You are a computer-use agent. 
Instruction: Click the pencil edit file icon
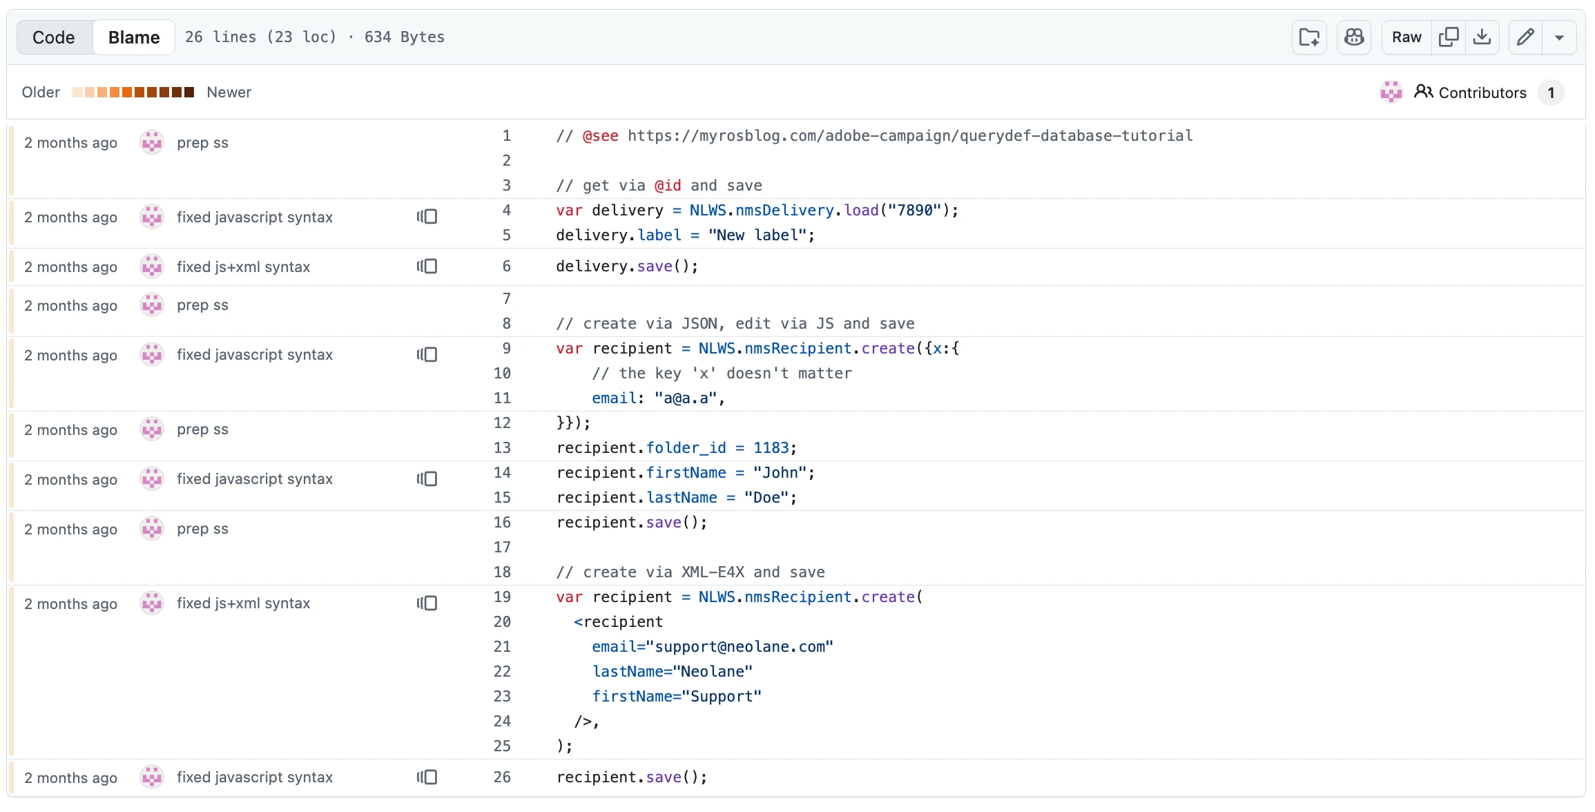point(1526,37)
